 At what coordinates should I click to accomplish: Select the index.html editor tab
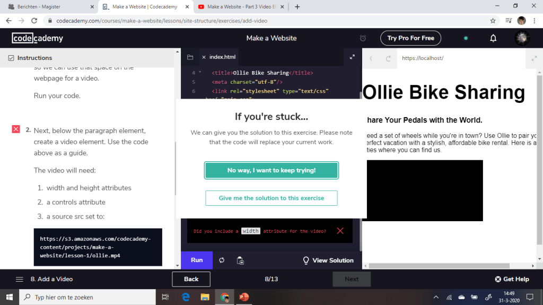[222, 57]
